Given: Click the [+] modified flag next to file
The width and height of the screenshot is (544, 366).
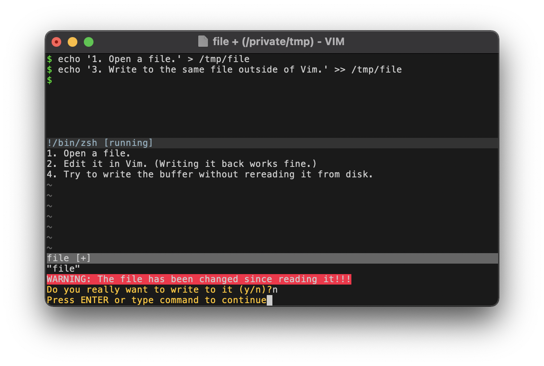Looking at the screenshot, I should 84,258.
